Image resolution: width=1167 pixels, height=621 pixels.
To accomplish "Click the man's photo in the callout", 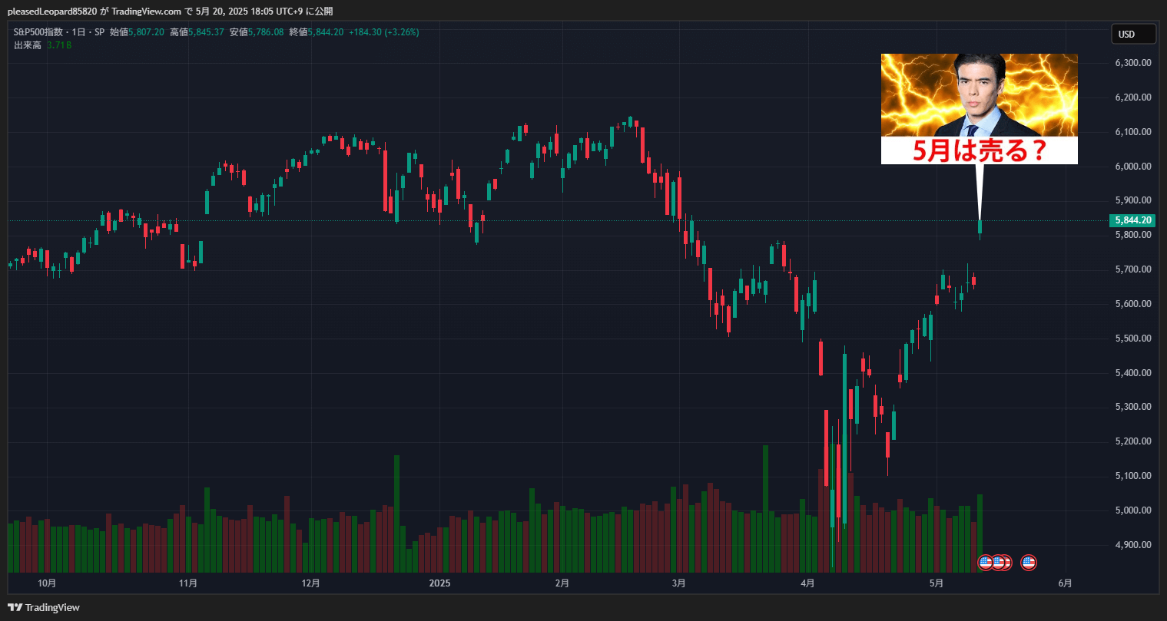I will 979,95.
